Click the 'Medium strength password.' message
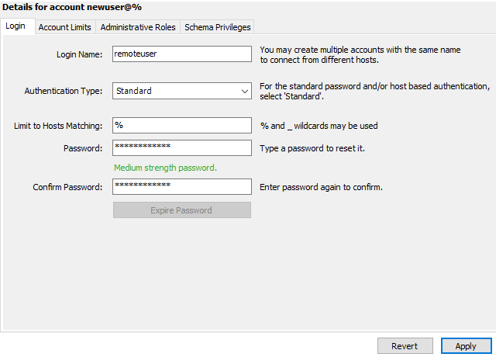 (x=165, y=168)
